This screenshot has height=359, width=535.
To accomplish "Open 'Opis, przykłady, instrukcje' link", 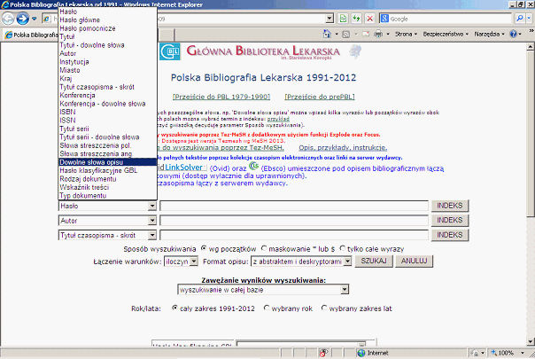I will click(343, 147).
